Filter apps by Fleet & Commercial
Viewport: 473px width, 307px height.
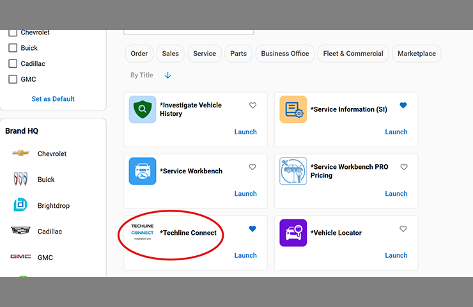tap(353, 54)
